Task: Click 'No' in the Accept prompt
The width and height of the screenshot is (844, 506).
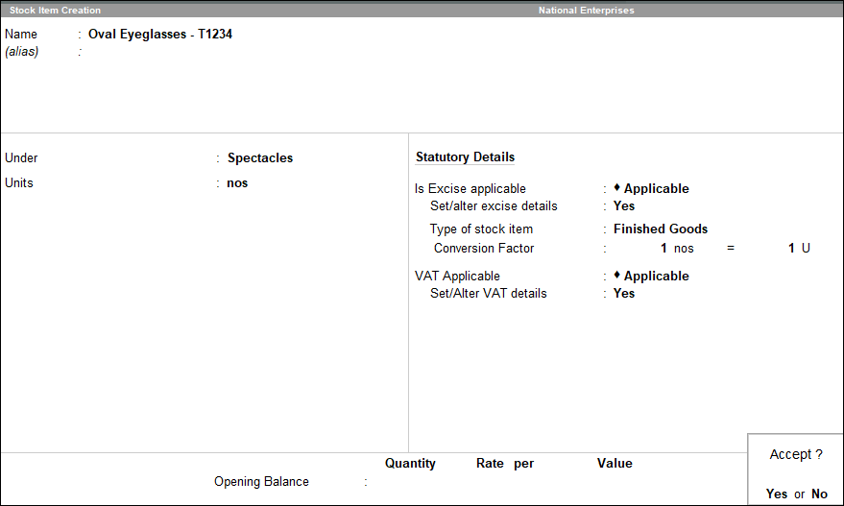Action: (x=819, y=494)
